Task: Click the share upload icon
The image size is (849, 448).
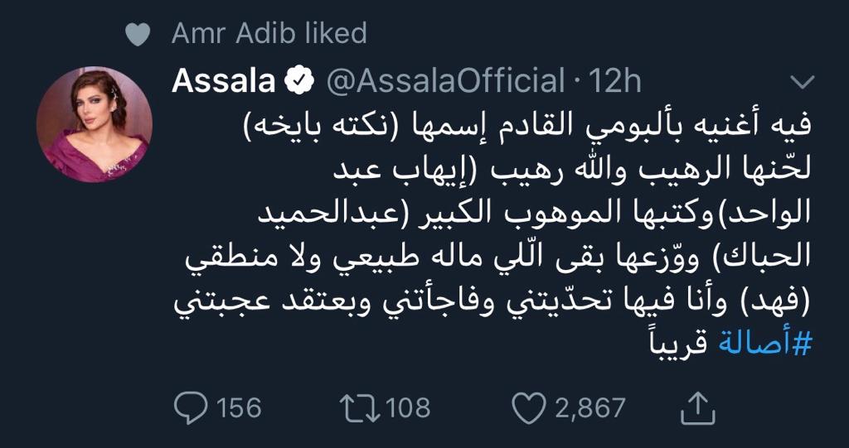Action: (x=698, y=408)
